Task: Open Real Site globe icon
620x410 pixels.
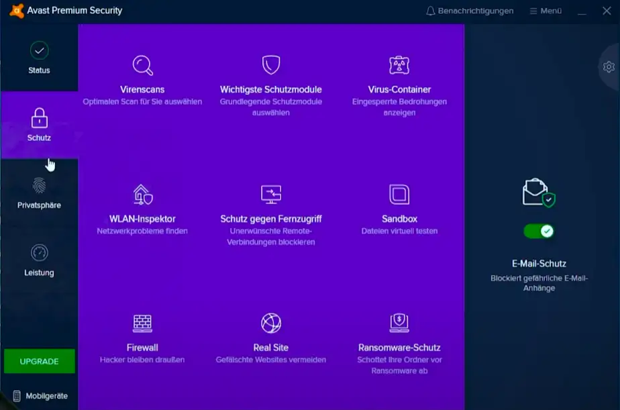Action: coord(270,323)
